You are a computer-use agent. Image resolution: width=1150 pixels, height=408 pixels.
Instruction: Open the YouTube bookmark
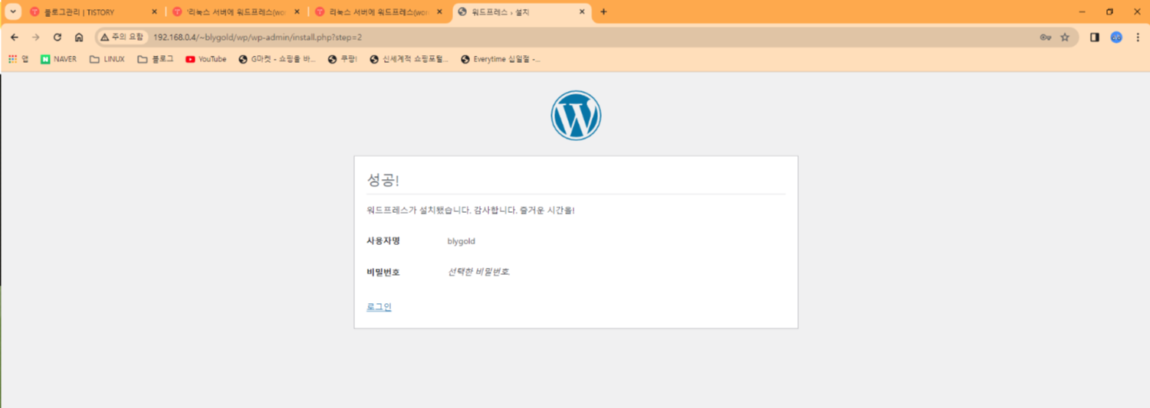click(205, 59)
